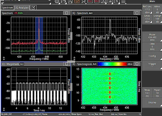The height and width of the screenshot is (116, 162).
Task: Open Lrange 100 dB setting
Action: [x=157, y=19]
